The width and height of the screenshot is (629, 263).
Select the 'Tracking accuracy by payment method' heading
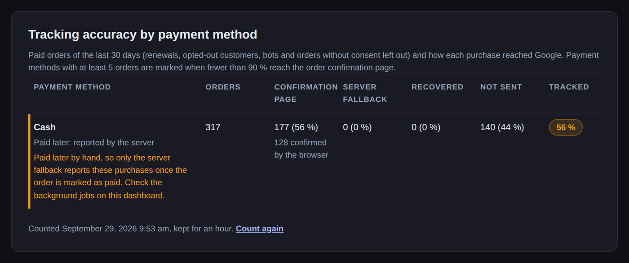click(143, 35)
